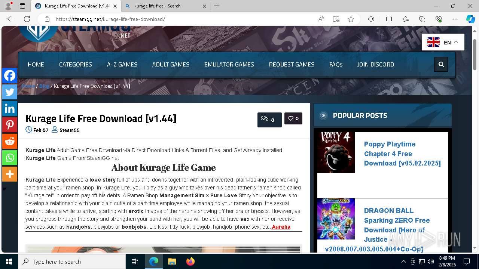
Task: Open the Edge profile icon
Action: point(8,6)
